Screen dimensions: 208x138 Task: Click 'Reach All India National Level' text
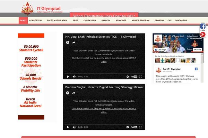(31, 102)
